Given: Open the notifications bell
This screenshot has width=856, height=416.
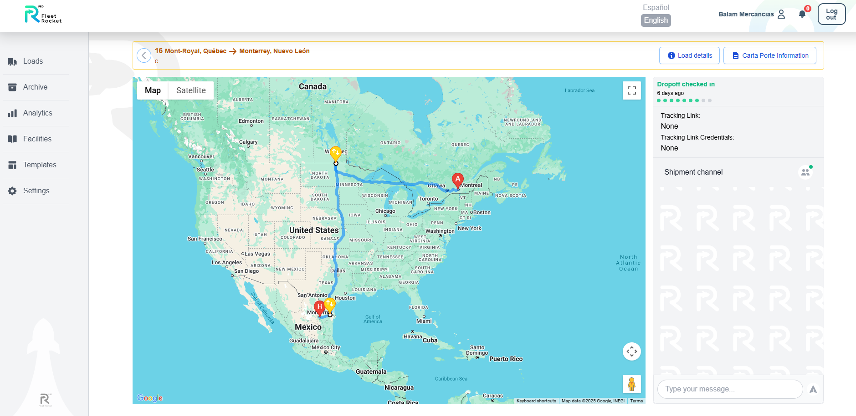Looking at the screenshot, I should click(x=802, y=14).
